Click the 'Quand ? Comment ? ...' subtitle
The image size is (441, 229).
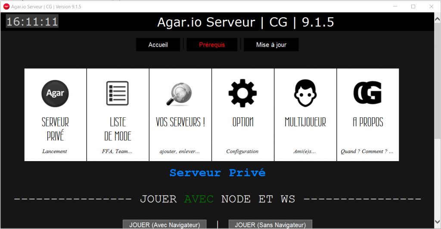point(367,152)
